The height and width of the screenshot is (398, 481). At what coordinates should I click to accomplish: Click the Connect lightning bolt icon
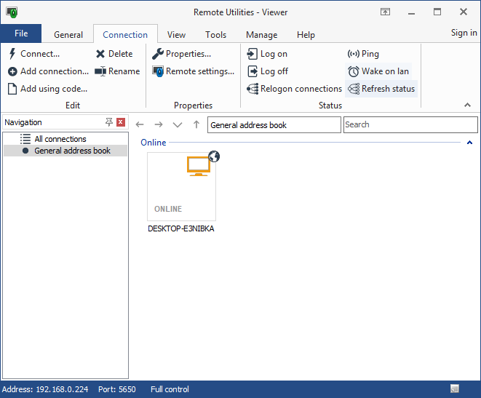pos(13,54)
